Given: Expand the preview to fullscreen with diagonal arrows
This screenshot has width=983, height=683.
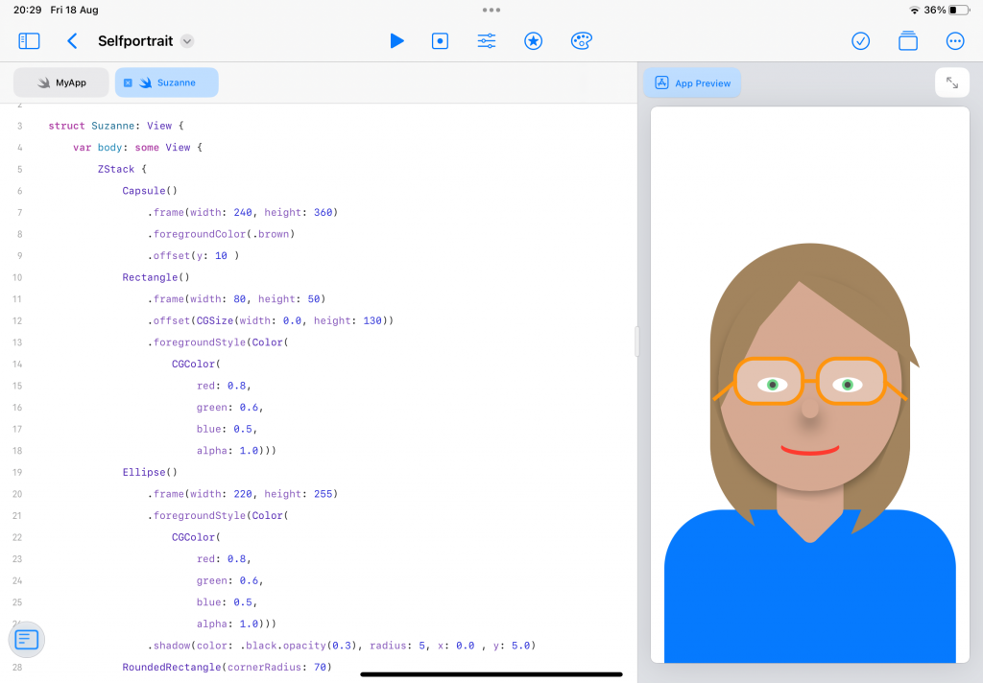Looking at the screenshot, I should coord(951,82).
